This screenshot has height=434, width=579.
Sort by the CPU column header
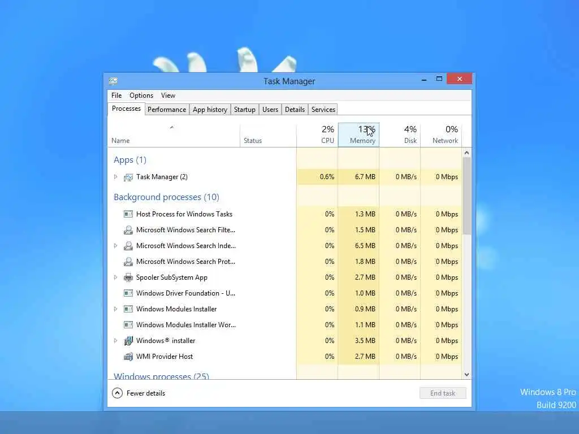(x=317, y=134)
